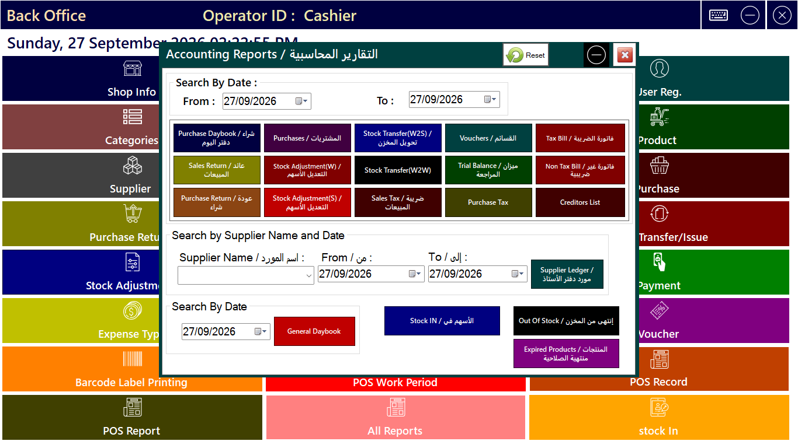
Task: Click the Stock Adjustment document icon
Action: (x=133, y=262)
